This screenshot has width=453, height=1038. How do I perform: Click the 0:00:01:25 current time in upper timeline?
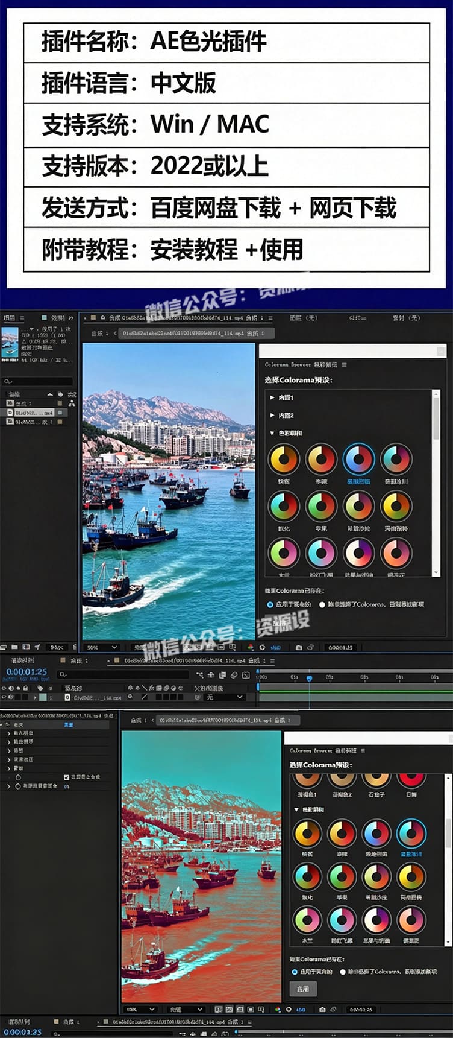[x=27, y=672]
